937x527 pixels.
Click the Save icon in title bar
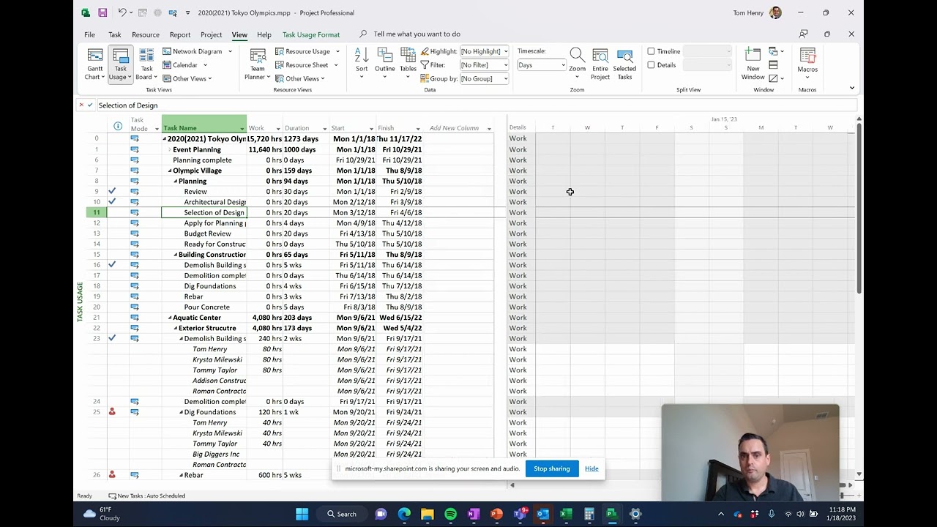[102, 12]
